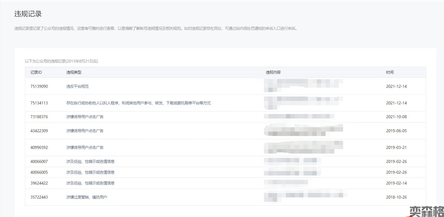Select record ID 39624422
The image size is (444, 217).
coord(39,183)
